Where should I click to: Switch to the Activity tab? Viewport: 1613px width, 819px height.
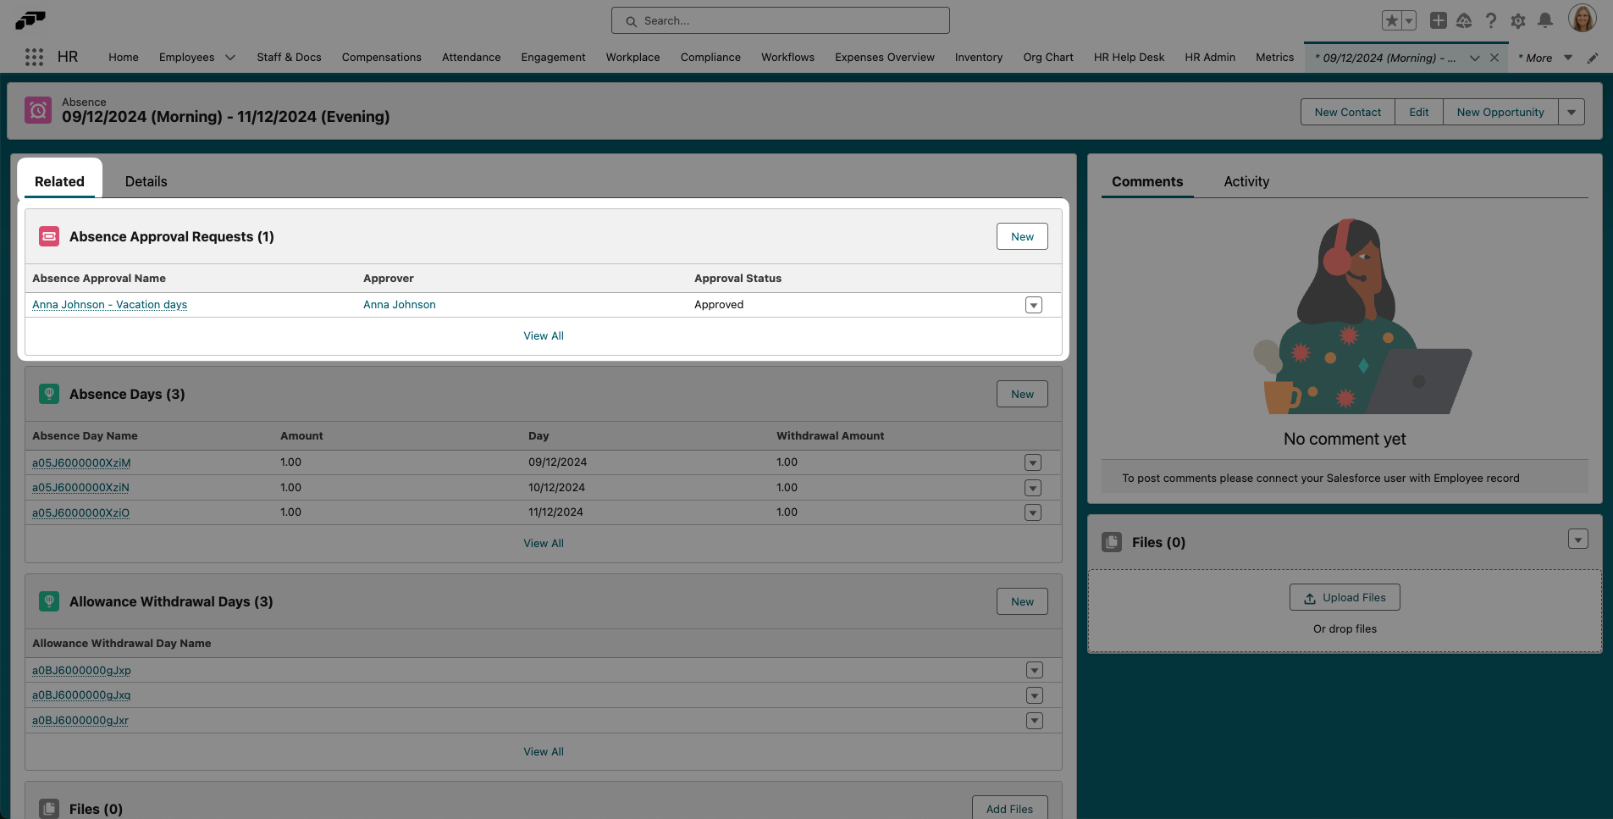tap(1246, 181)
